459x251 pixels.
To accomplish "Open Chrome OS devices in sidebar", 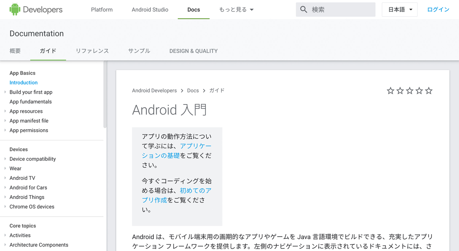I will (32, 207).
